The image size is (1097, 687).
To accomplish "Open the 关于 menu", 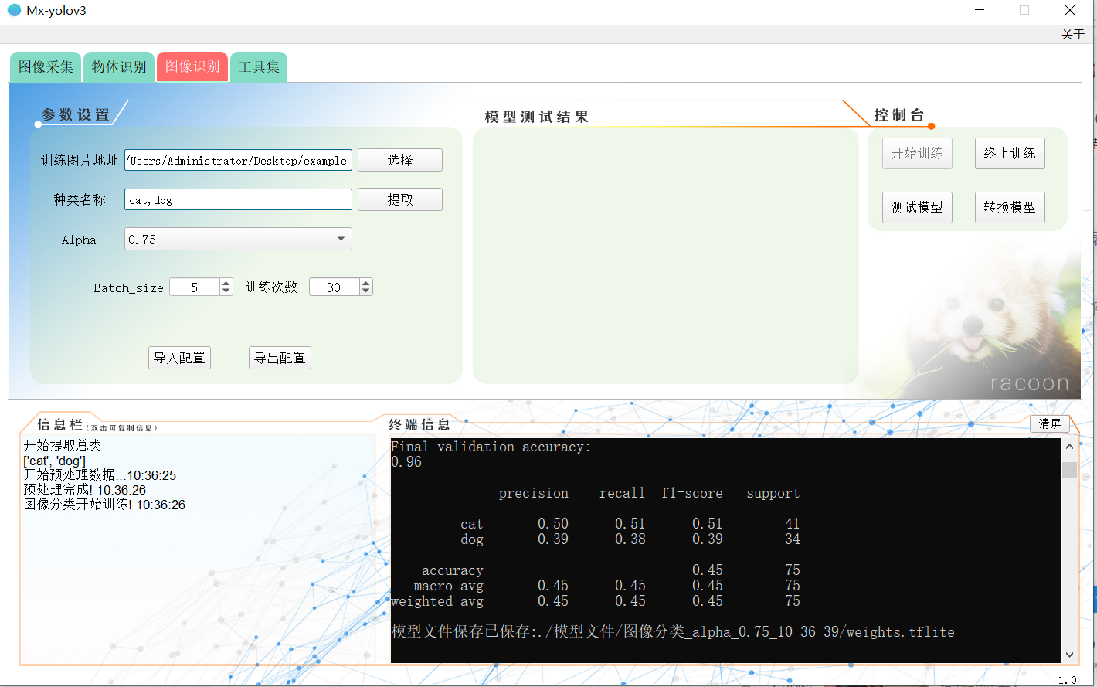I will [1072, 35].
